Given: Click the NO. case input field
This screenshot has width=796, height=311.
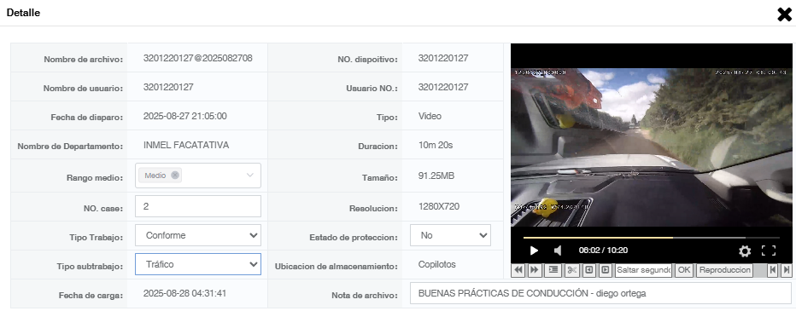Looking at the screenshot, I should [198, 207].
